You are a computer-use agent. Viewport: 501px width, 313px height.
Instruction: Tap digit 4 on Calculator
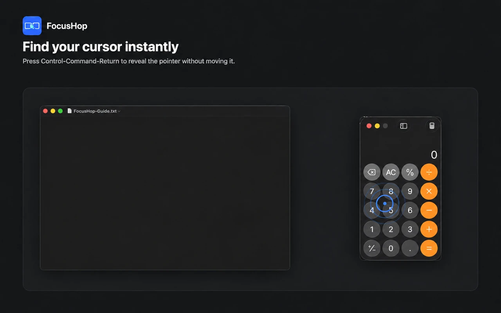tap(372, 210)
